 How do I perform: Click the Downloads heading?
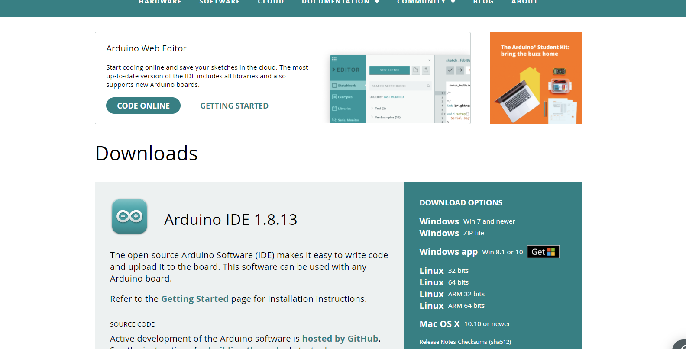click(146, 154)
